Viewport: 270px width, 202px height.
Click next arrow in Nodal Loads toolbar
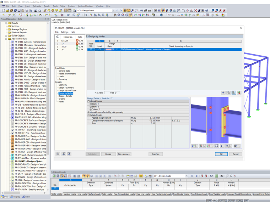[197, 176]
